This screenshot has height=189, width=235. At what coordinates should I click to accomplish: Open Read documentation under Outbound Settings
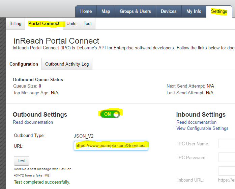click(x=33, y=122)
